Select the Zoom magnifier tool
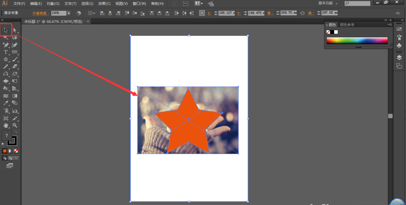 15,126
